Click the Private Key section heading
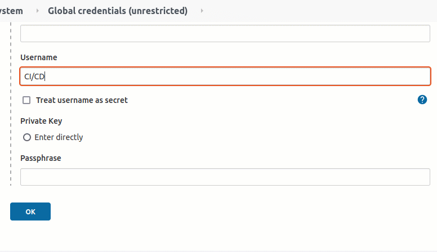The width and height of the screenshot is (437, 252). pos(41,121)
